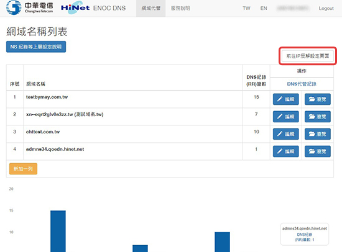Open browse folder button for testbymay.com.tw

click(318, 99)
